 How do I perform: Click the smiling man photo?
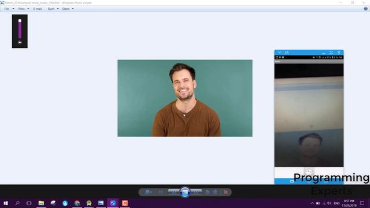(x=185, y=98)
